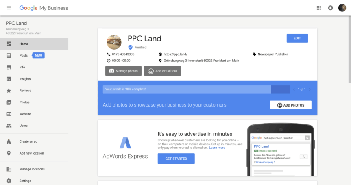Open Website in the sidebar

tap(34, 114)
